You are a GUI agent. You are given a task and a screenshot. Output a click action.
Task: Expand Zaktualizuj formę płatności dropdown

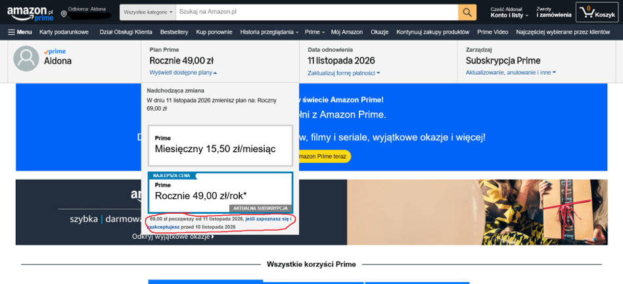(343, 73)
